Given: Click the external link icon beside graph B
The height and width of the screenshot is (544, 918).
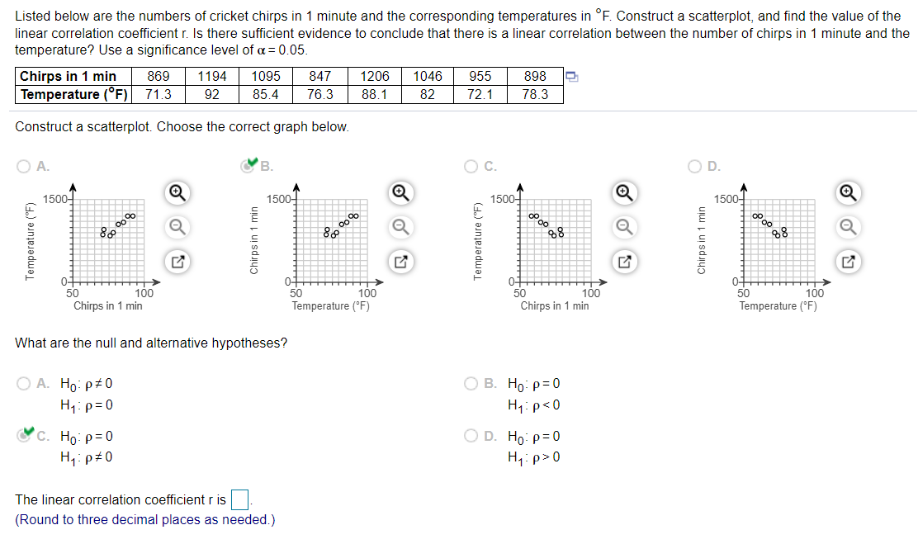Looking at the screenshot, I should [401, 262].
